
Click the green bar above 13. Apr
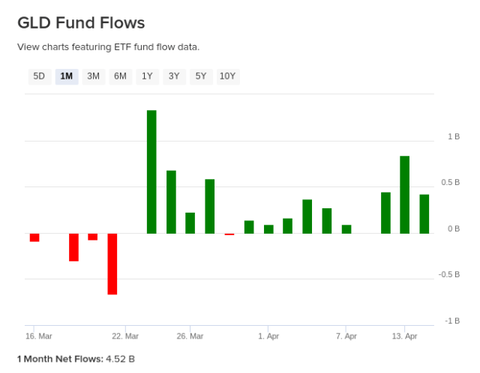405,195
